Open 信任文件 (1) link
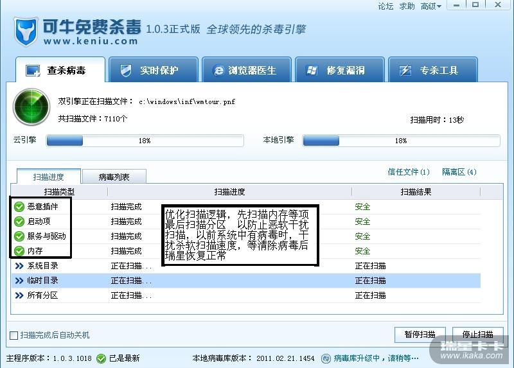 pyautogui.click(x=409, y=172)
